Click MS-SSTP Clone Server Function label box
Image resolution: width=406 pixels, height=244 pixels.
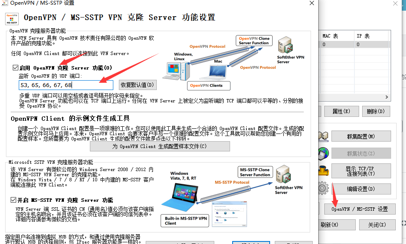point(255,172)
